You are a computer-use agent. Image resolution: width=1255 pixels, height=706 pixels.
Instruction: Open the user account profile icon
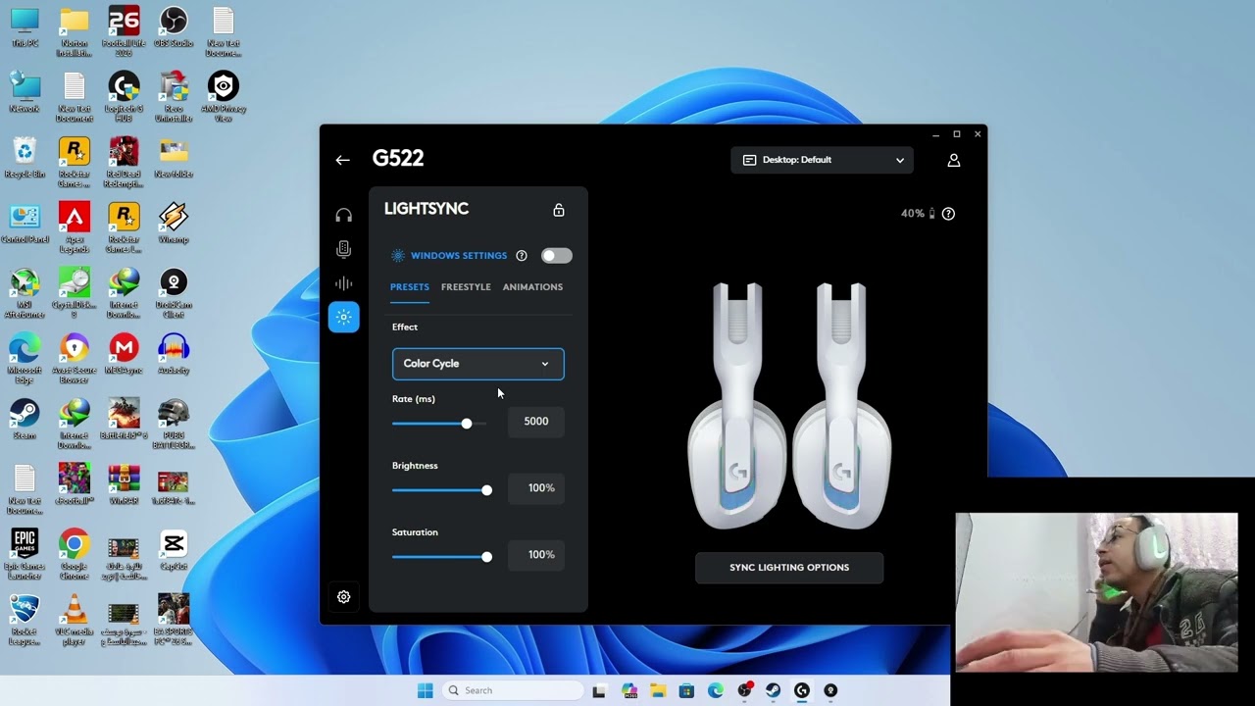click(x=953, y=160)
